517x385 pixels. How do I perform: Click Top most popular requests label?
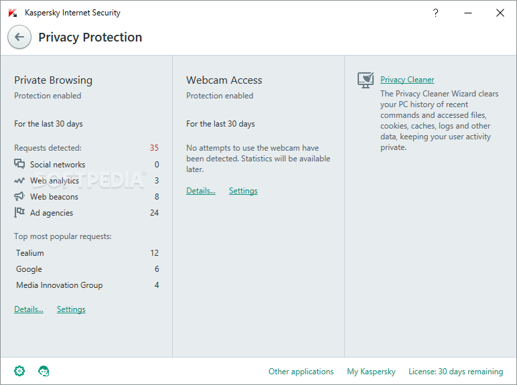[63, 236]
